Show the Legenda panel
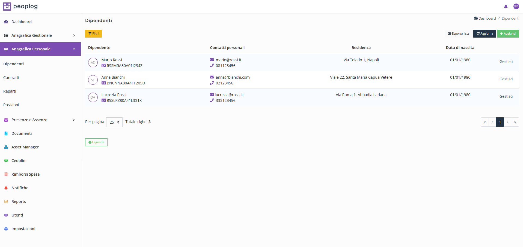This screenshot has width=523, height=247. tap(96, 142)
